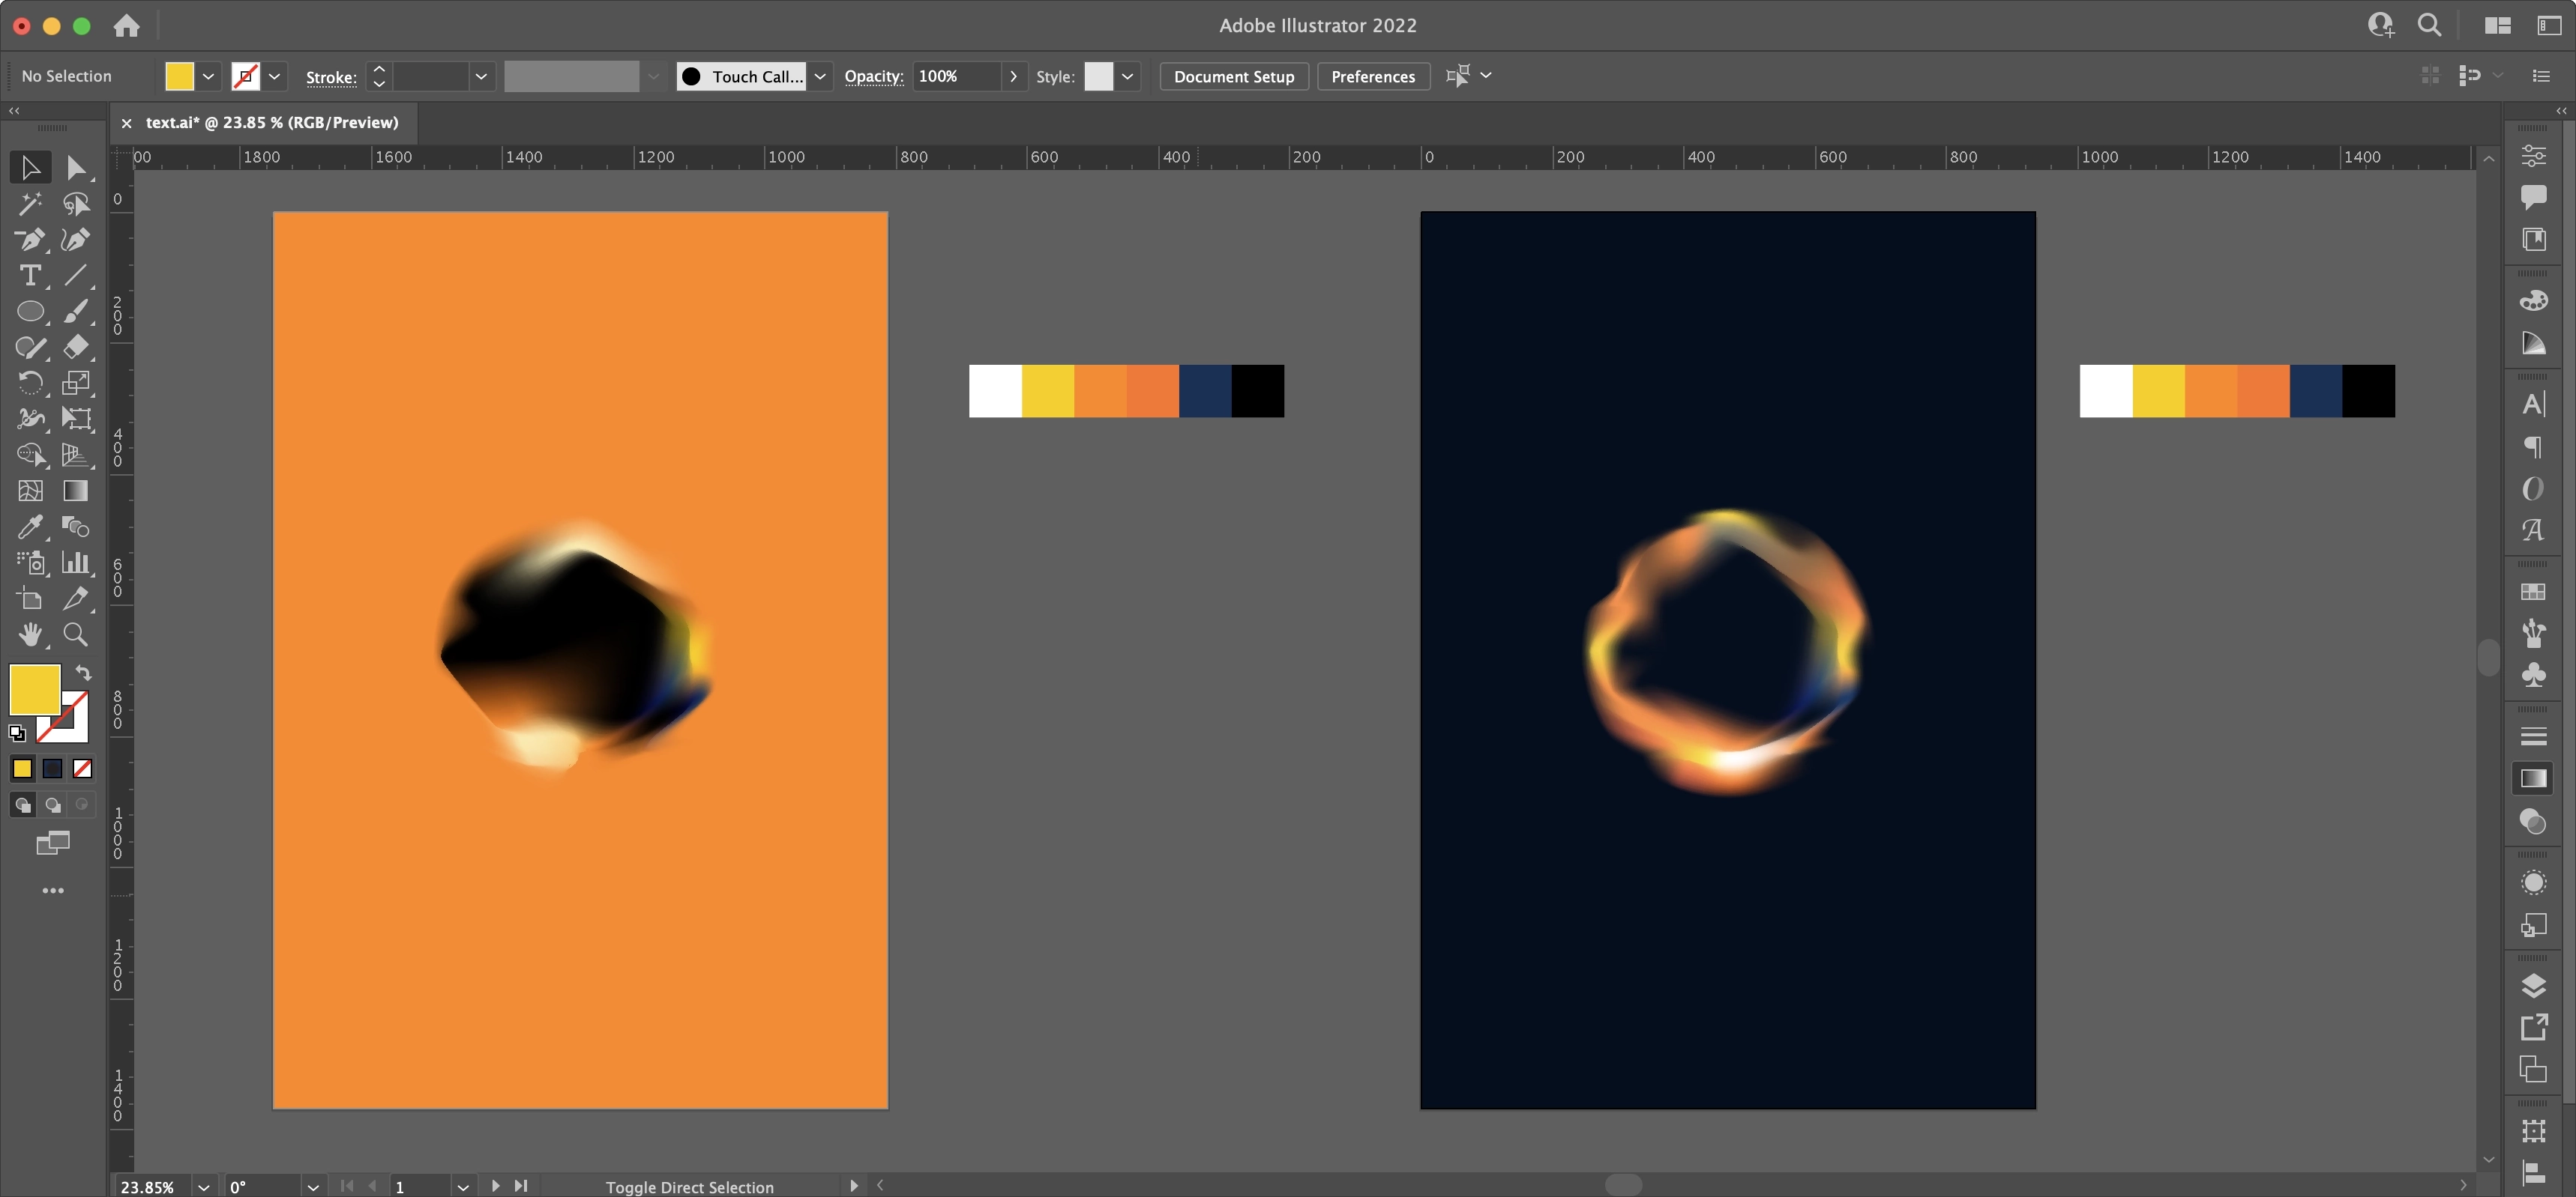Click the Document Setup button
The height and width of the screenshot is (1197, 2576).
[1234, 76]
